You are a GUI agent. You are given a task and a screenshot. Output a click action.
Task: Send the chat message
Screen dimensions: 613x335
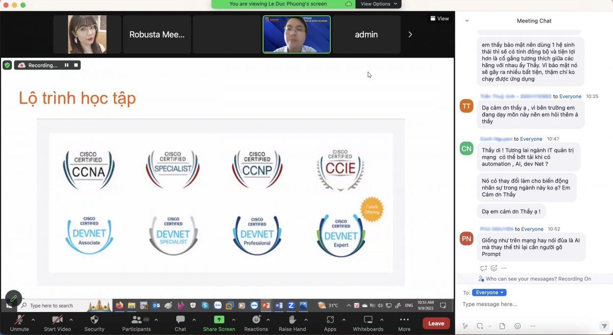[x=603, y=326]
